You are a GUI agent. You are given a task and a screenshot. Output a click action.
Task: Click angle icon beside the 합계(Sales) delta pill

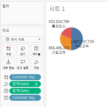6,84
